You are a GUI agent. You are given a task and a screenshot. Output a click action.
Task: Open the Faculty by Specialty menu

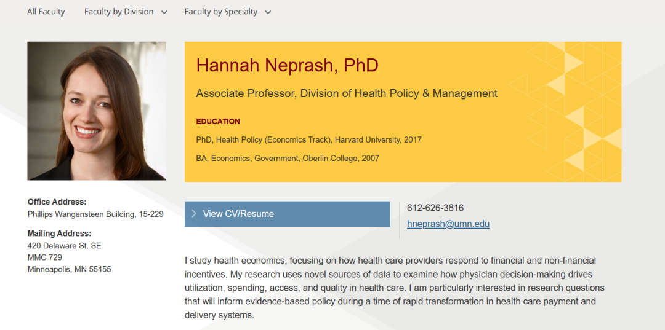227,12
